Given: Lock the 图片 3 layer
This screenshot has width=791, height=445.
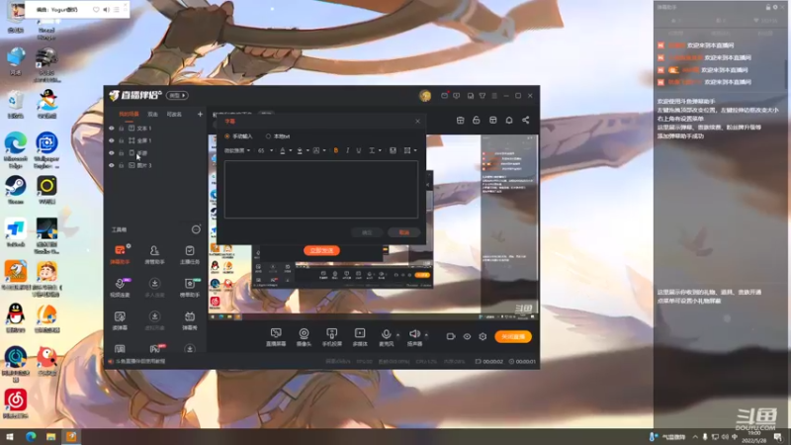Looking at the screenshot, I should [121, 165].
